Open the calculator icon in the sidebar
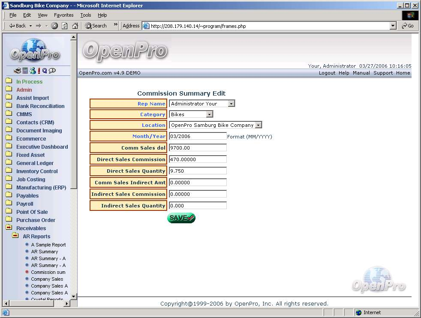421x318 pixels. pyautogui.click(x=25, y=71)
